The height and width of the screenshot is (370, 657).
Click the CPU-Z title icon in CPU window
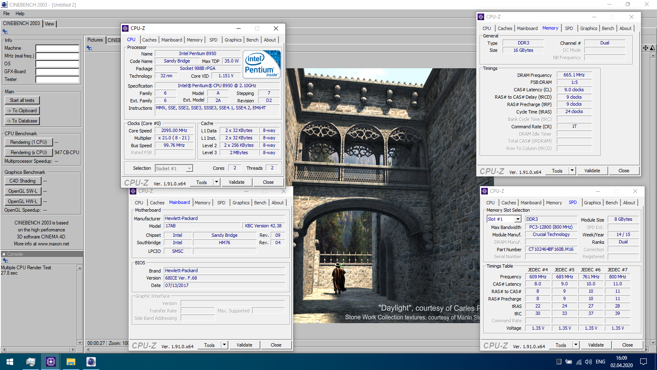pyautogui.click(x=126, y=28)
